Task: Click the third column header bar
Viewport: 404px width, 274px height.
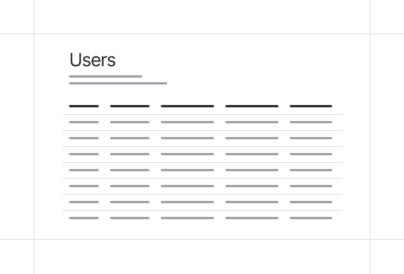Action: pos(187,106)
